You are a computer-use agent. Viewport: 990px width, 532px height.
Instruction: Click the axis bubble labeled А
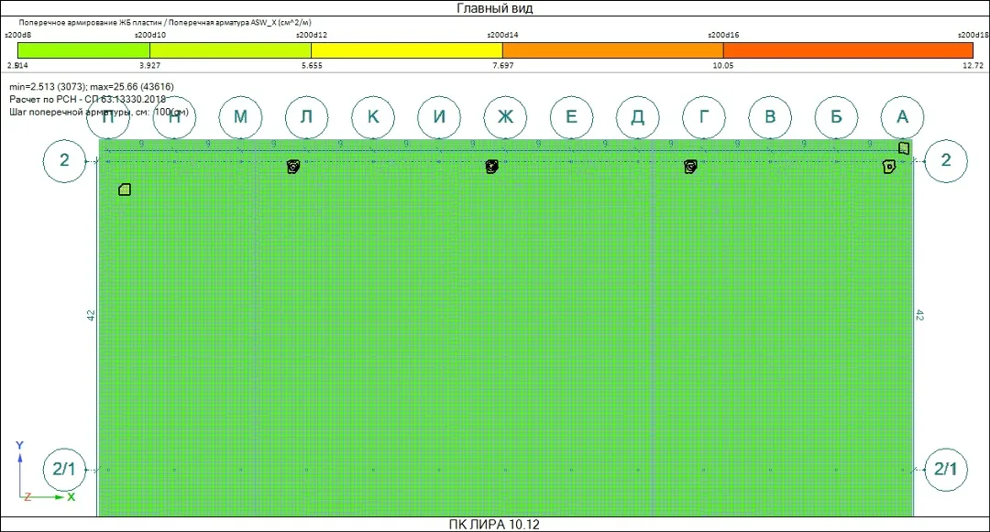pos(902,117)
